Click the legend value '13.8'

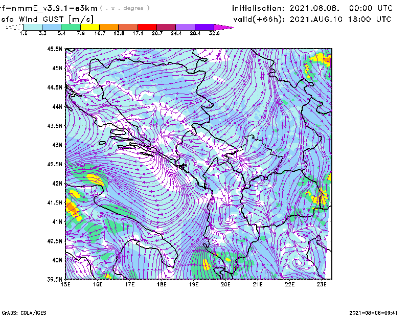(x=119, y=33)
